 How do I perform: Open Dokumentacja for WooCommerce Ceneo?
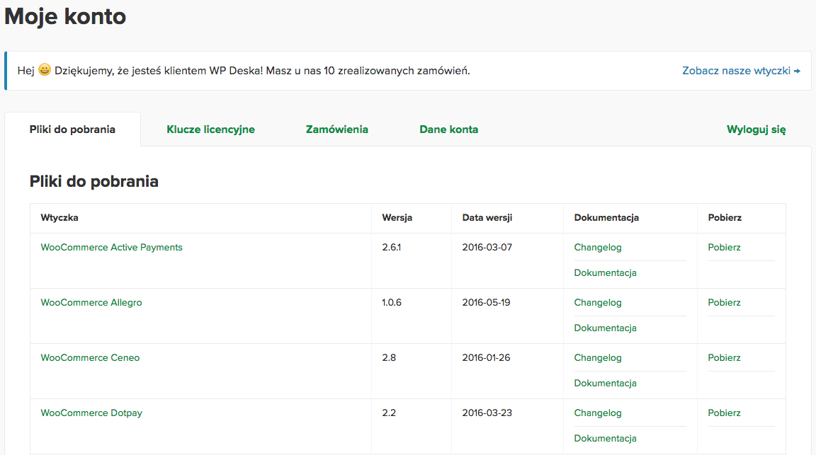605,384
